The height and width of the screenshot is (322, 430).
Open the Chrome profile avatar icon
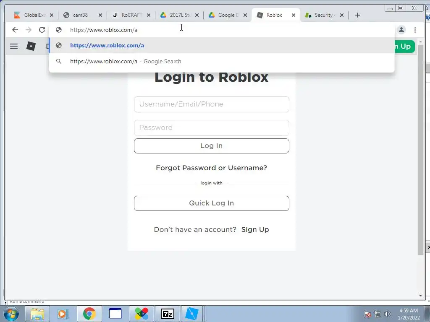point(401,30)
